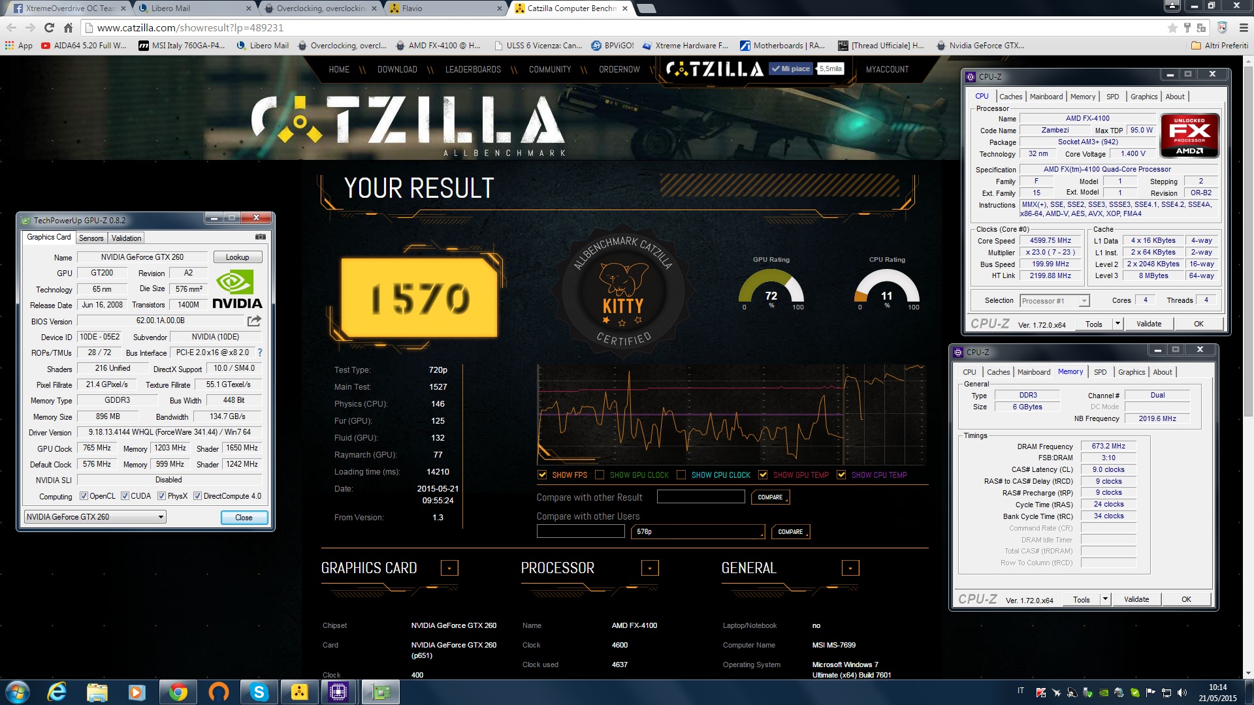Switch to Google Chrome in the taskbar

[x=178, y=692]
